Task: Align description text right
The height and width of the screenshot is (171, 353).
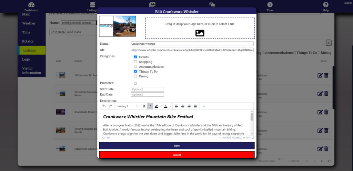Action: pos(189,106)
